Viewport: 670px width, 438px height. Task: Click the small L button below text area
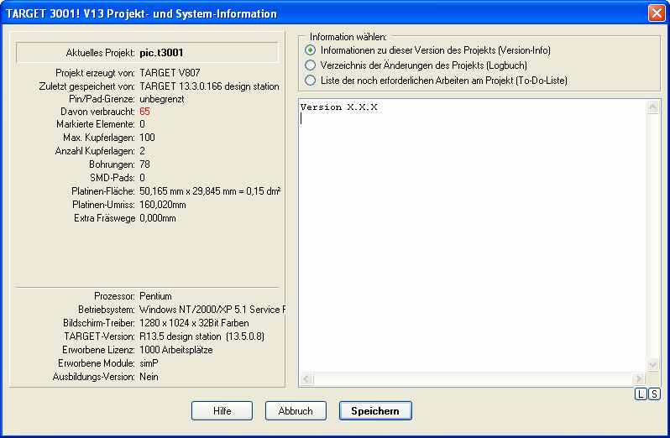tap(641, 394)
